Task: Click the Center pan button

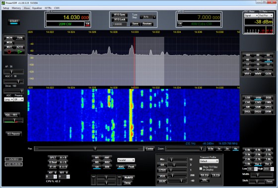Action: [x=149, y=149]
